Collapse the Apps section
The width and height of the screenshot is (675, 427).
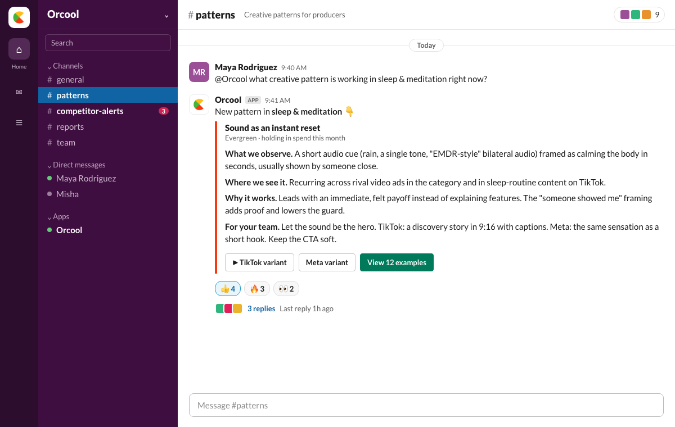coord(58,216)
